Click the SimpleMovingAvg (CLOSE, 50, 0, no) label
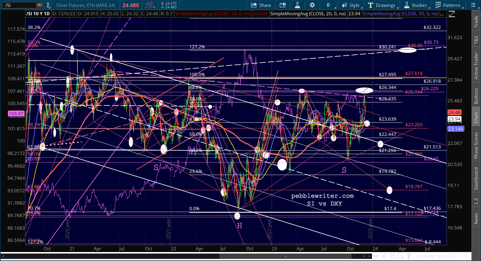This screenshot has height=261, width=481. click(x=400, y=14)
